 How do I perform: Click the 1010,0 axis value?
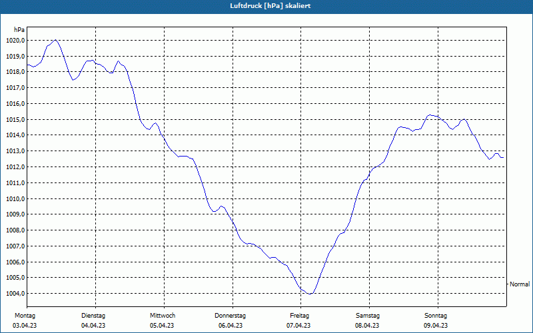click(15, 198)
